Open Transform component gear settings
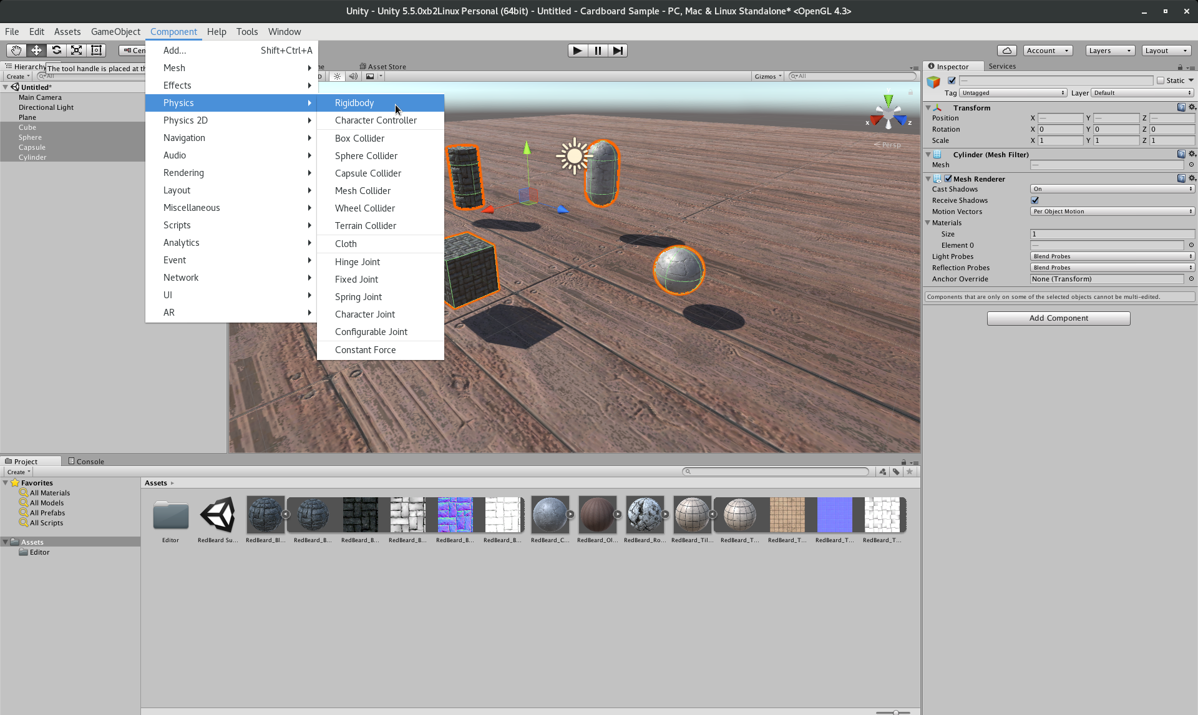1198x715 pixels. 1192,107
